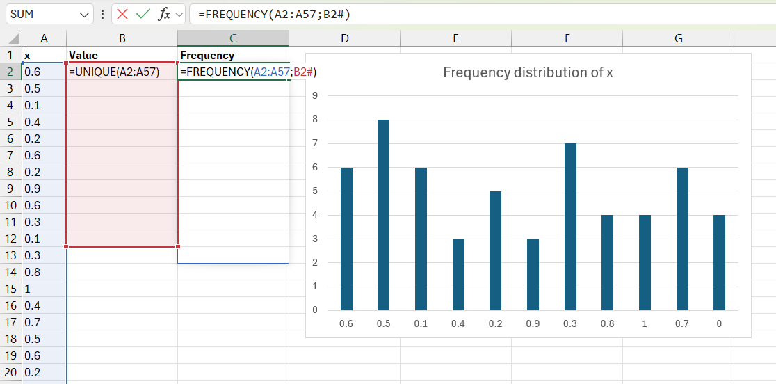Select column D header
The width and height of the screenshot is (776, 384).
point(345,38)
